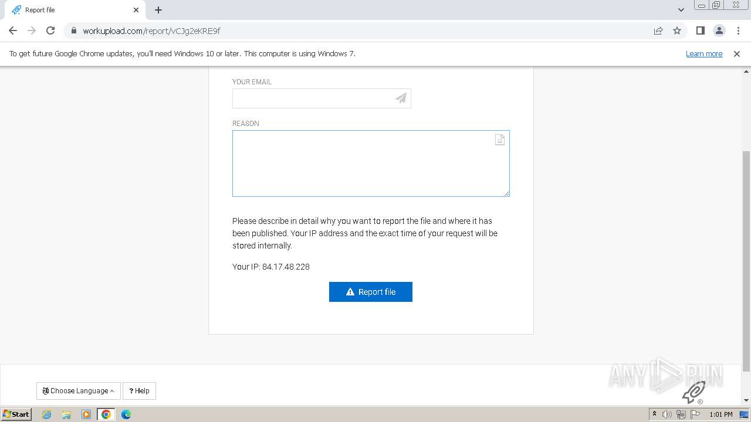The height and width of the screenshot is (422, 751).
Task: Open Action Center flag icon
Action: [695, 414]
